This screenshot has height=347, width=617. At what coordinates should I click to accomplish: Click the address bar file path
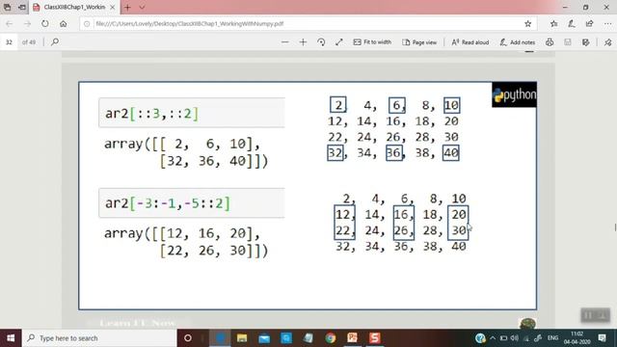tap(190, 23)
